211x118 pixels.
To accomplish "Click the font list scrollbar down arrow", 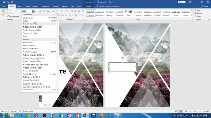I will (58, 90).
